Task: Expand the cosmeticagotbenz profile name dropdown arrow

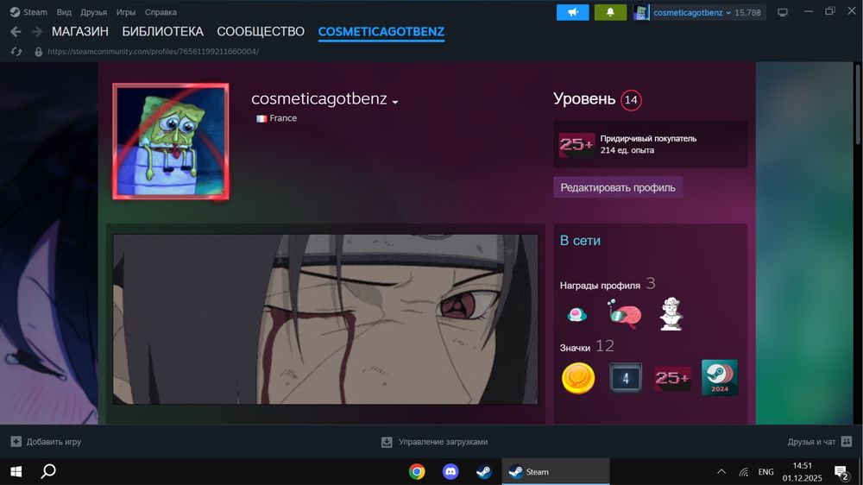Action: click(x=395, y=103)
